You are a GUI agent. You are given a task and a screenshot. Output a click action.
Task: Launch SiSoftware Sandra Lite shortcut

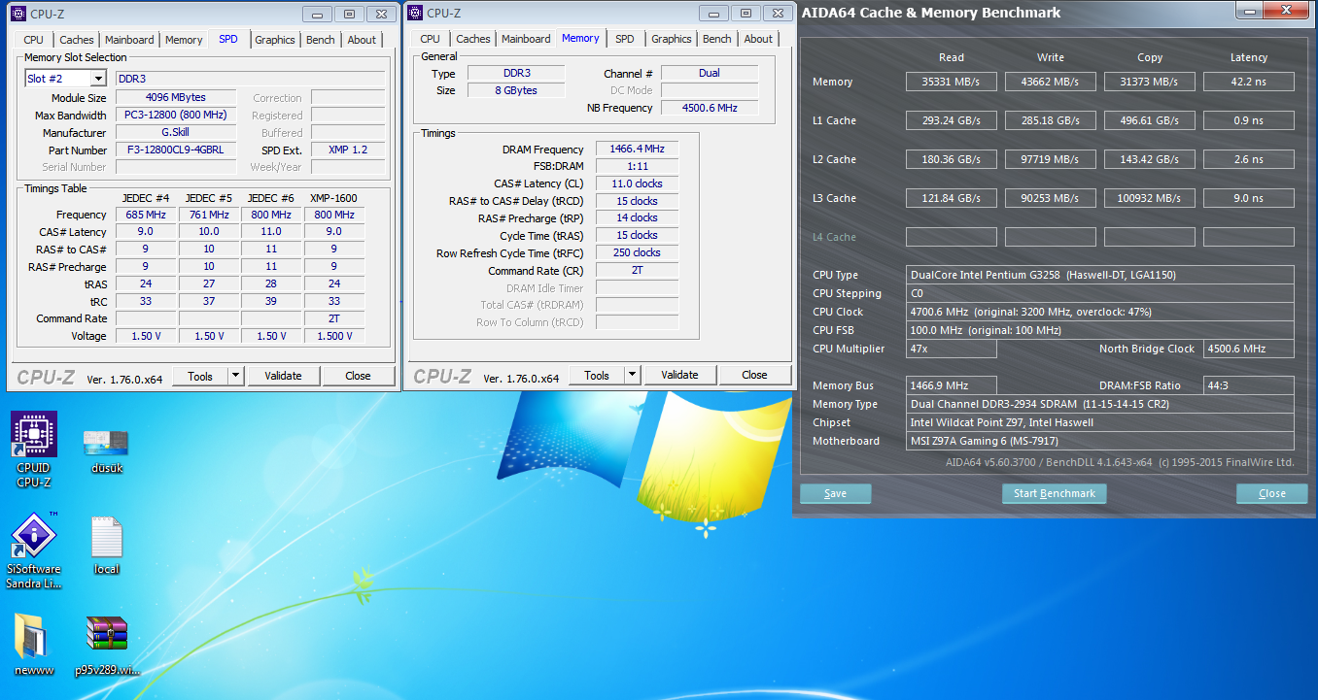tap(33, 550)
